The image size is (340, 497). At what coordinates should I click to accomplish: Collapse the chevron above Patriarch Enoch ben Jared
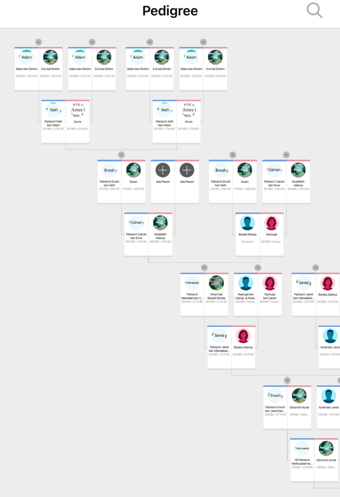tap(287, 381)
